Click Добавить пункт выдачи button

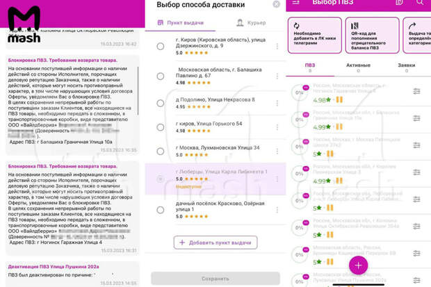(x=215, y=243)
